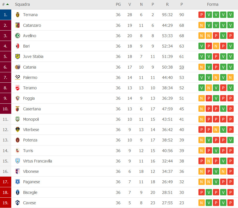Viewport: 238px width, 208px height.
Task: Click Catanzaro's orange N form badge
Action: [202, 25]
